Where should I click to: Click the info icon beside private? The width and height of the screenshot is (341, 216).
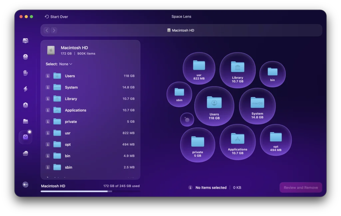[x=47, y=121]
